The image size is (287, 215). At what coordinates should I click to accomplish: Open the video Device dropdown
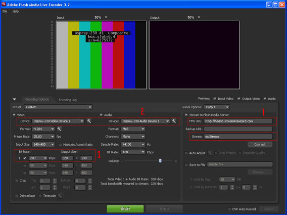(x=58, y=121)
